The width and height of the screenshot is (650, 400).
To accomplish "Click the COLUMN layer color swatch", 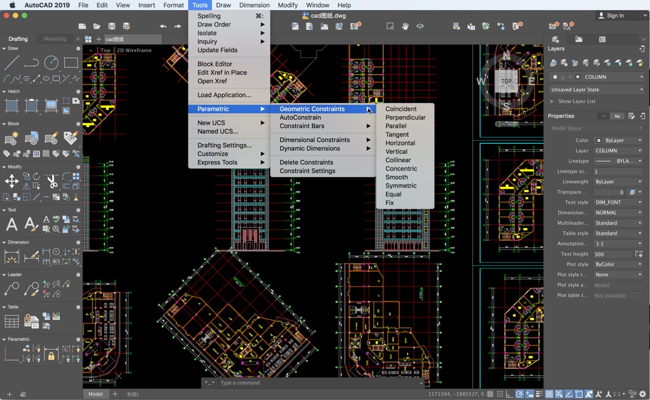I will (578, 77).
